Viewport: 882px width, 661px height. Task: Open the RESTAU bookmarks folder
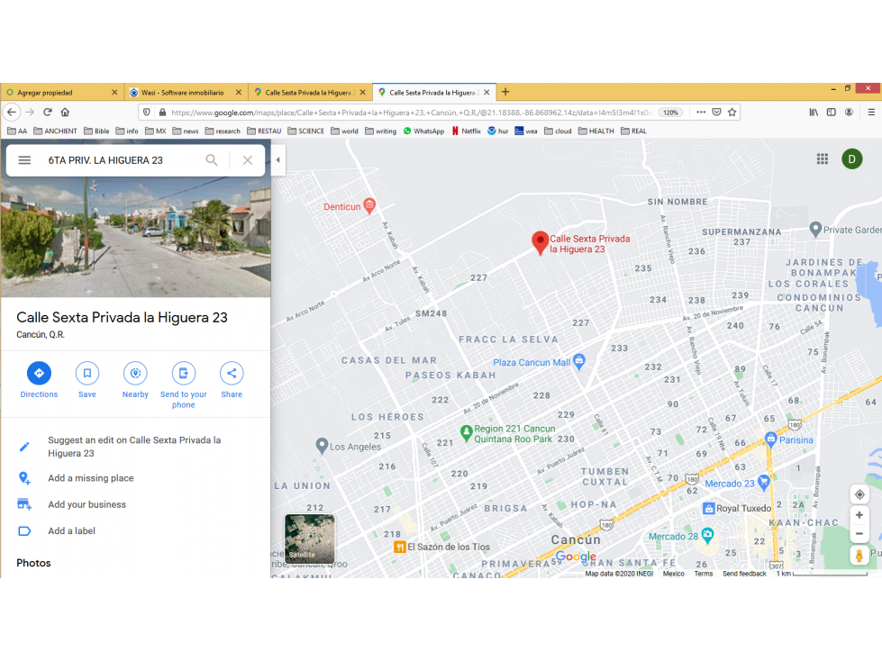(x=264, y=131)
